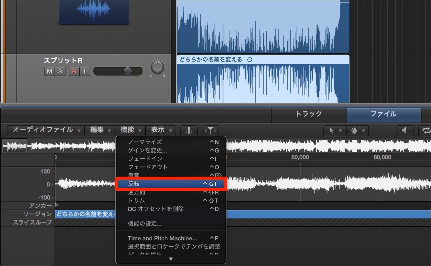Screen dimensions: 431x266
Task: Switch to the ファイル tab
Action: click(x=383, y=114)
